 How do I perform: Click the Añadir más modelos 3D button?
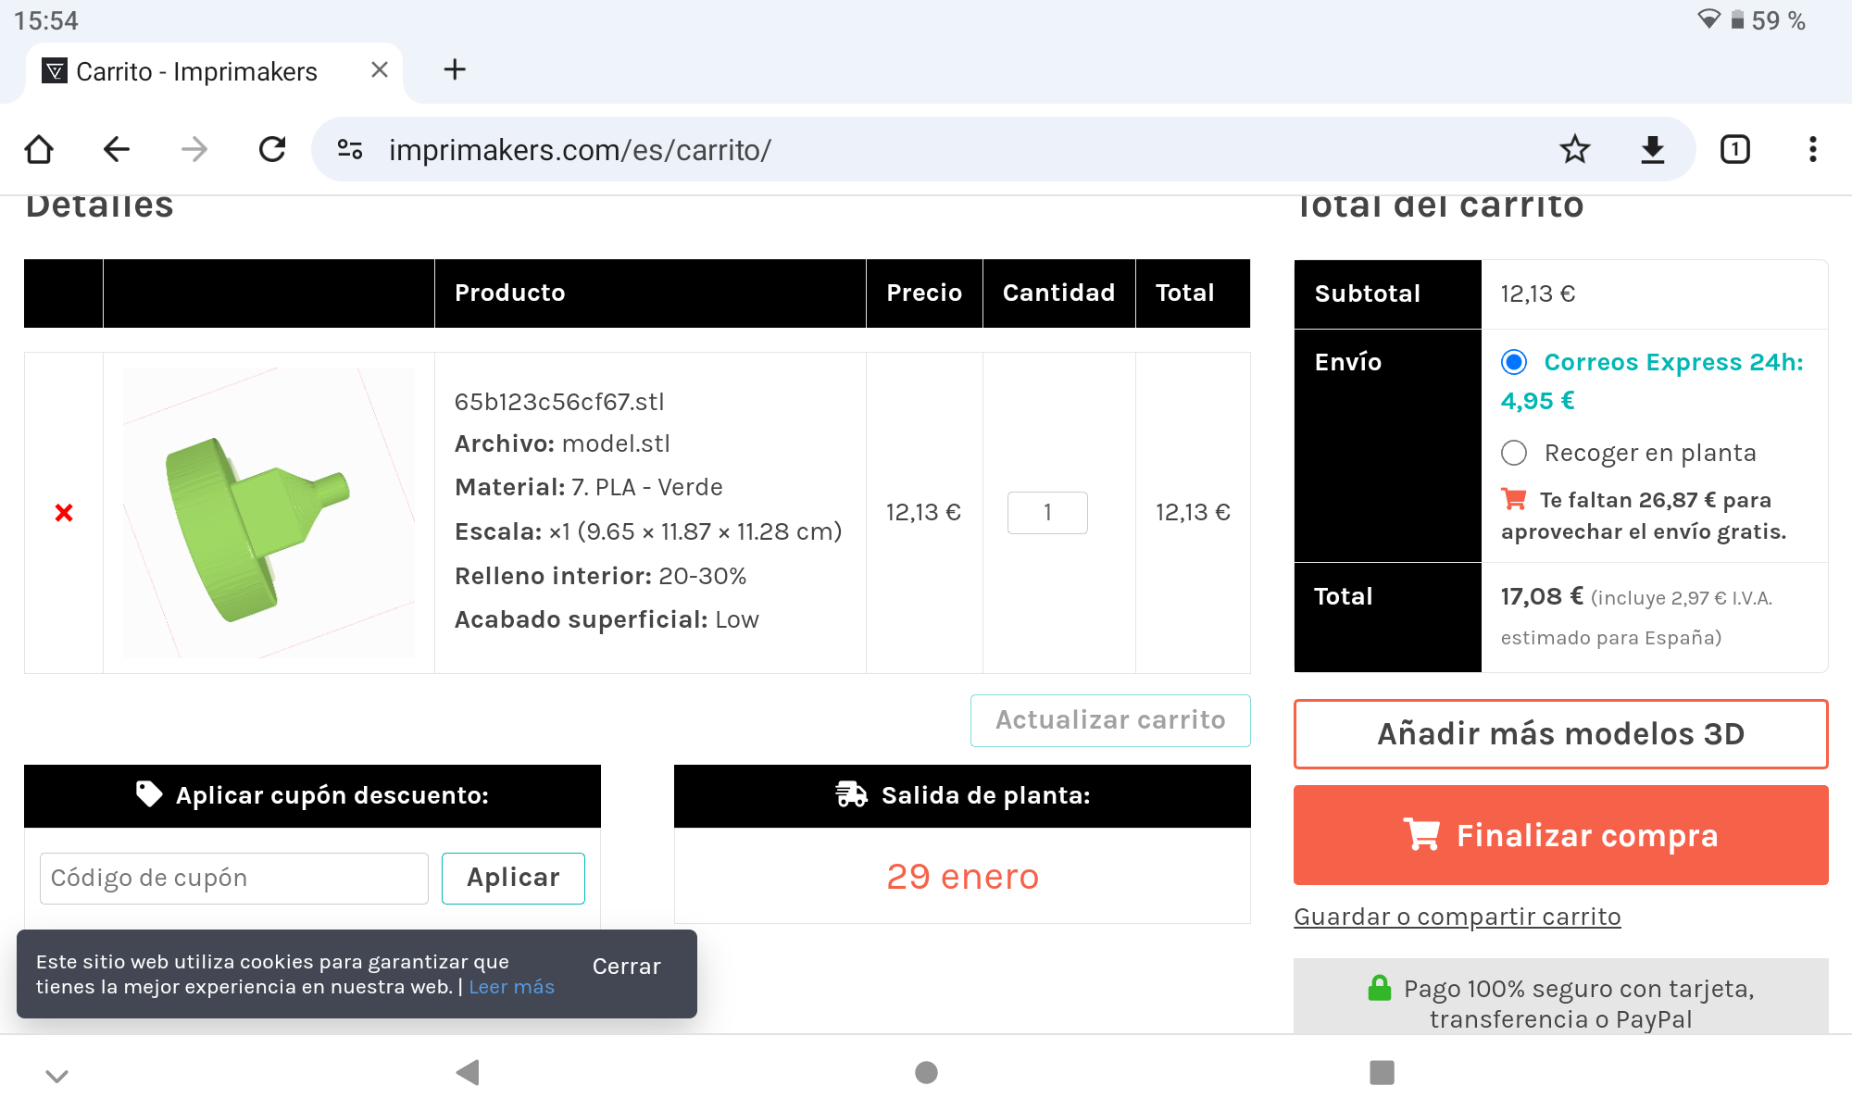(x=1560, y=734)
